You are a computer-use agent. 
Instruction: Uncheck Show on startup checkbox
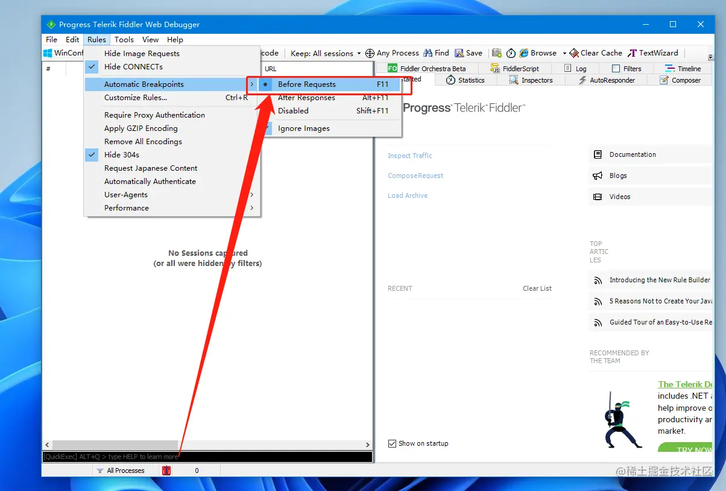point(393,443)
